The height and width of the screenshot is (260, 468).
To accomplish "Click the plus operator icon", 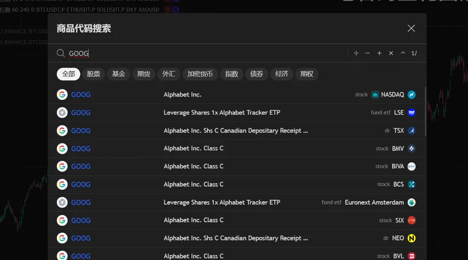I will coord(379,53).
